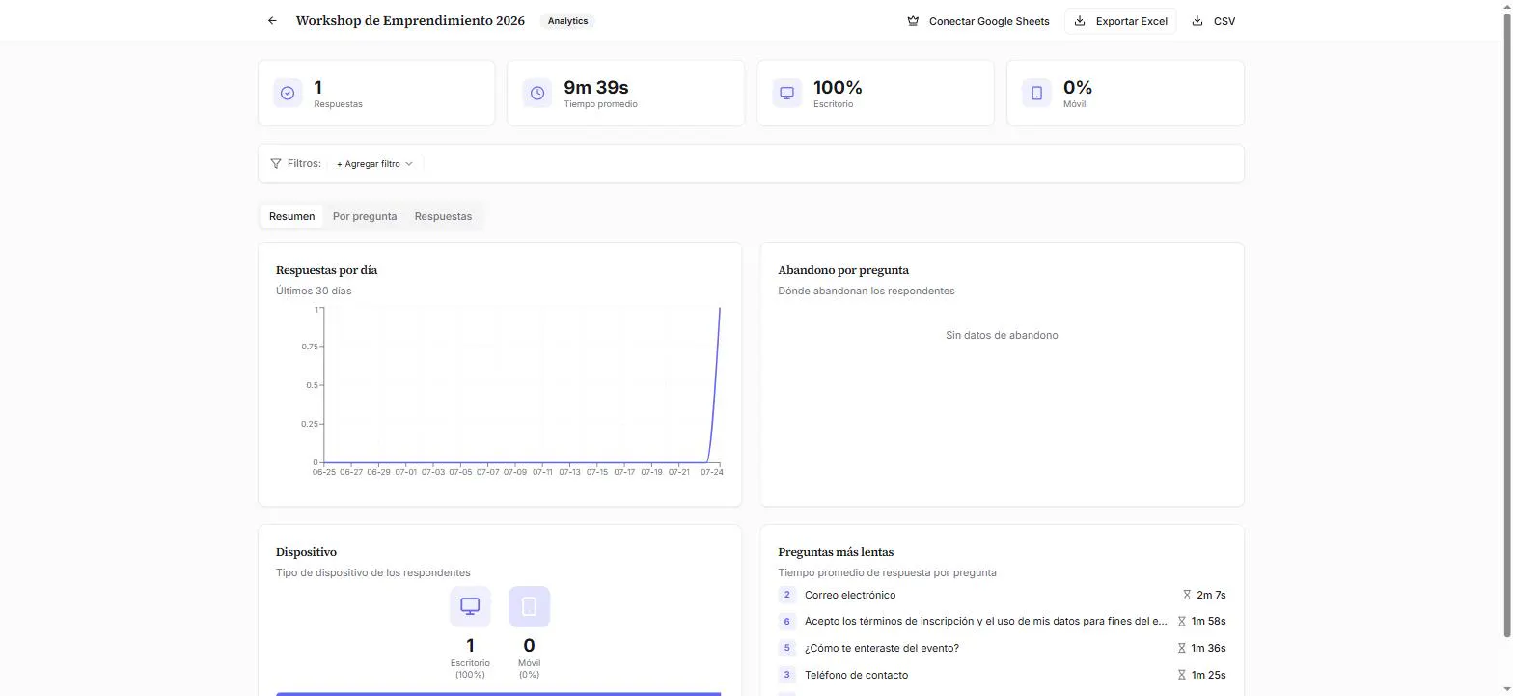1513x696 pixels.
Task: Open the Agregar filtro dropdown
Action: [374, 164]
